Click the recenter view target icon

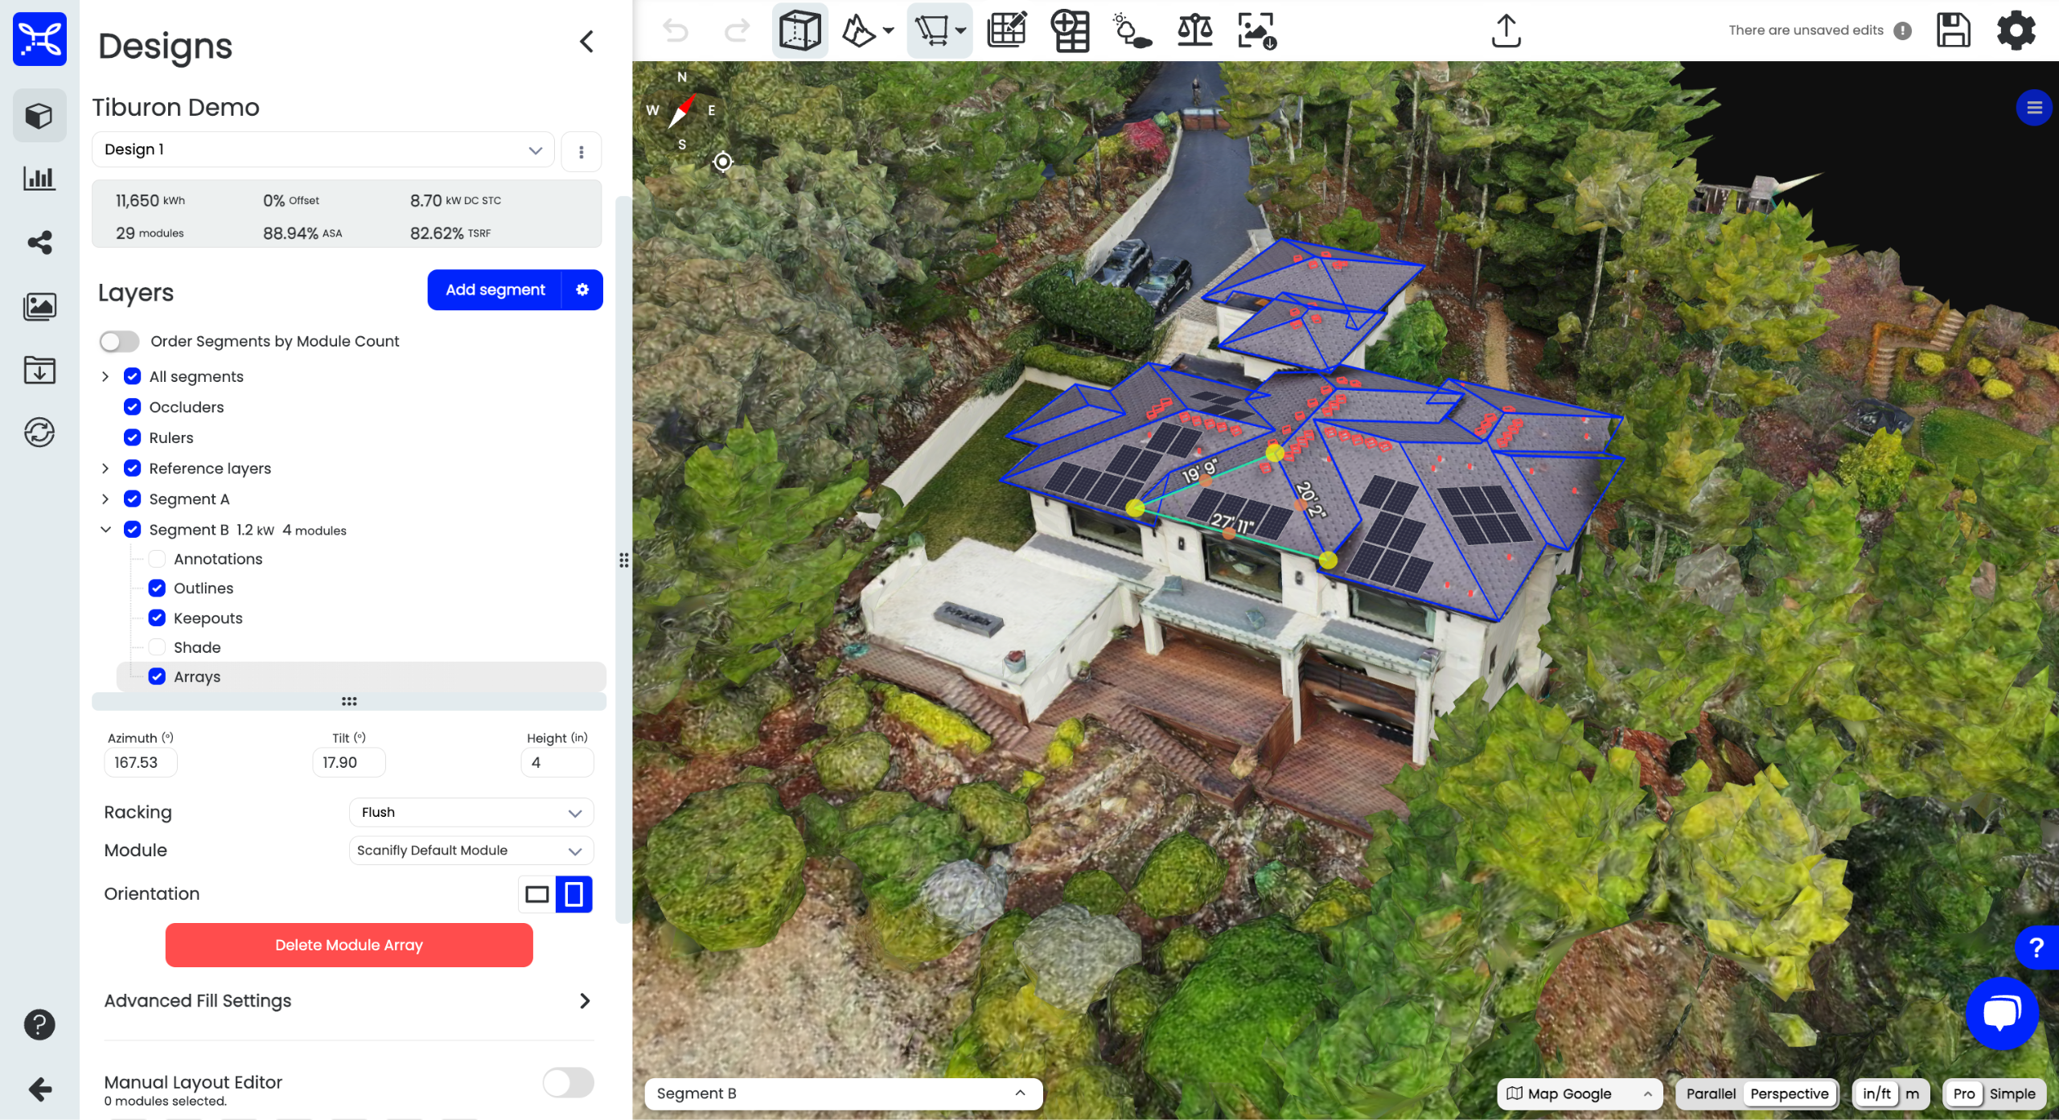(x=722, y=162)
